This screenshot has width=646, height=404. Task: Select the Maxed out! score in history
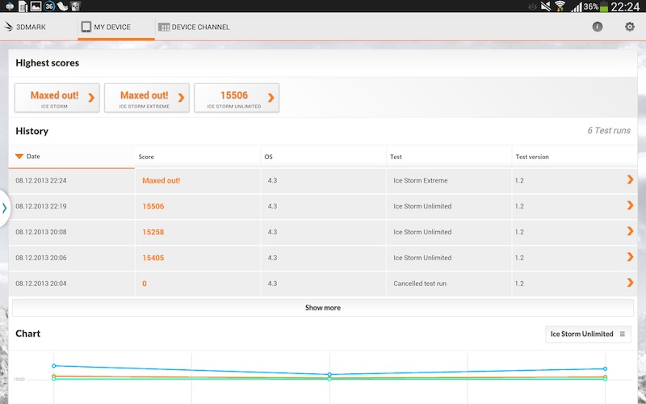pos(161,180)
